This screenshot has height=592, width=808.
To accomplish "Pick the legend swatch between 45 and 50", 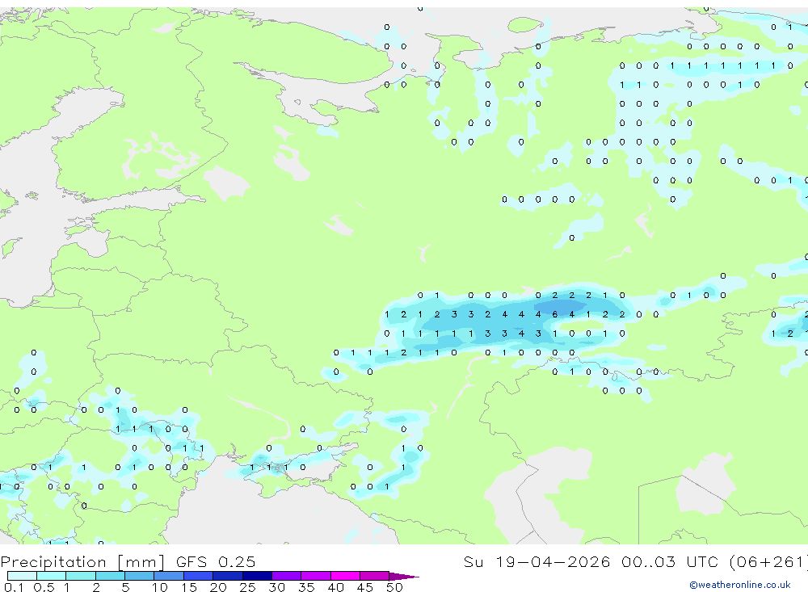I will [374, 576].
